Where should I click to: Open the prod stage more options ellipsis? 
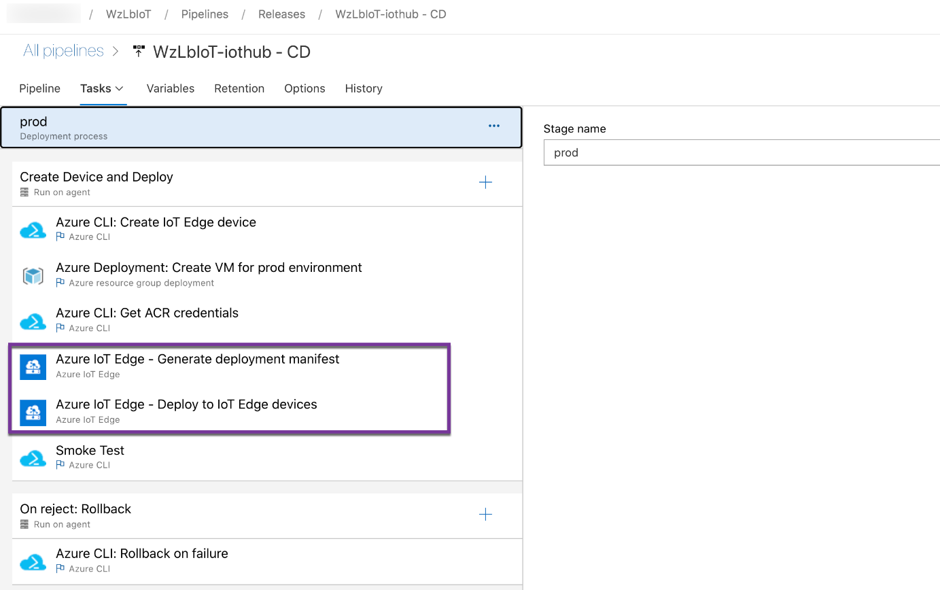[494, 126]
